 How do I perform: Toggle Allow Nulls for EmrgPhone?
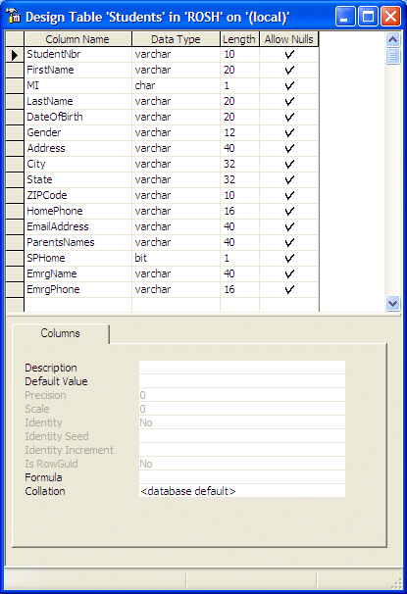(x=289, y=290)
